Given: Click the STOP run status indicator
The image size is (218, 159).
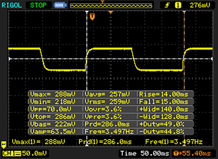Looking at the screenshot, I should pos(38,5).
